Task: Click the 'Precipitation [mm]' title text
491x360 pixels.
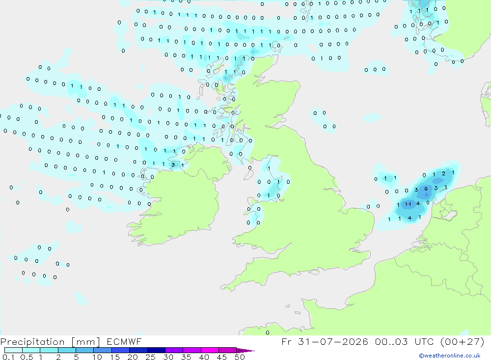Action: click(x=50, y=342)
